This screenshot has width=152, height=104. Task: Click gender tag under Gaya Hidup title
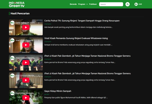pos(47,94)
